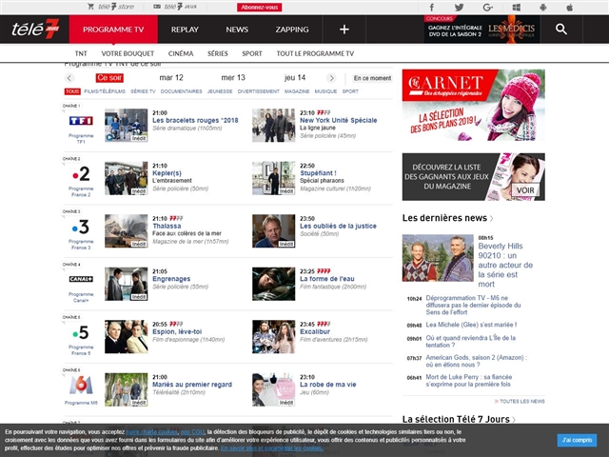The width and height of the screenshot is (609, 457).
Task: Accept cookies with 'J'ai compris' button
Action: [577, 440]
